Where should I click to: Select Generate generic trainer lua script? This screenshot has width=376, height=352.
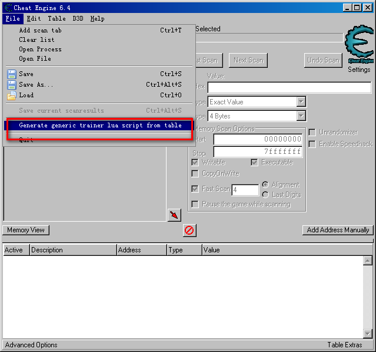(x=100, y=126)
